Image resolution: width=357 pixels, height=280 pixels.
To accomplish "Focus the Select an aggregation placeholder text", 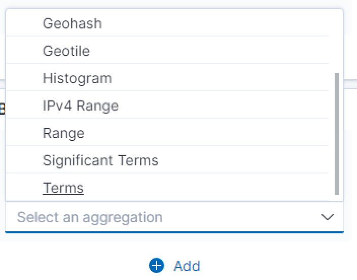I will coord(90,218).
